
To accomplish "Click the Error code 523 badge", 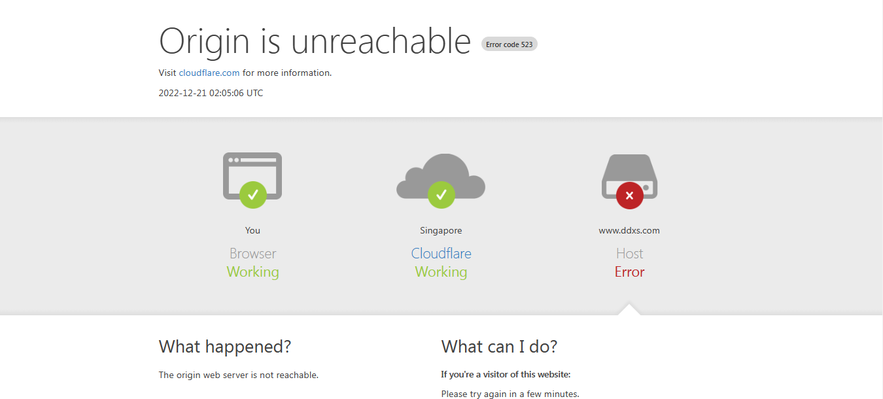I will pyautogui.click(x=509, y=44).
